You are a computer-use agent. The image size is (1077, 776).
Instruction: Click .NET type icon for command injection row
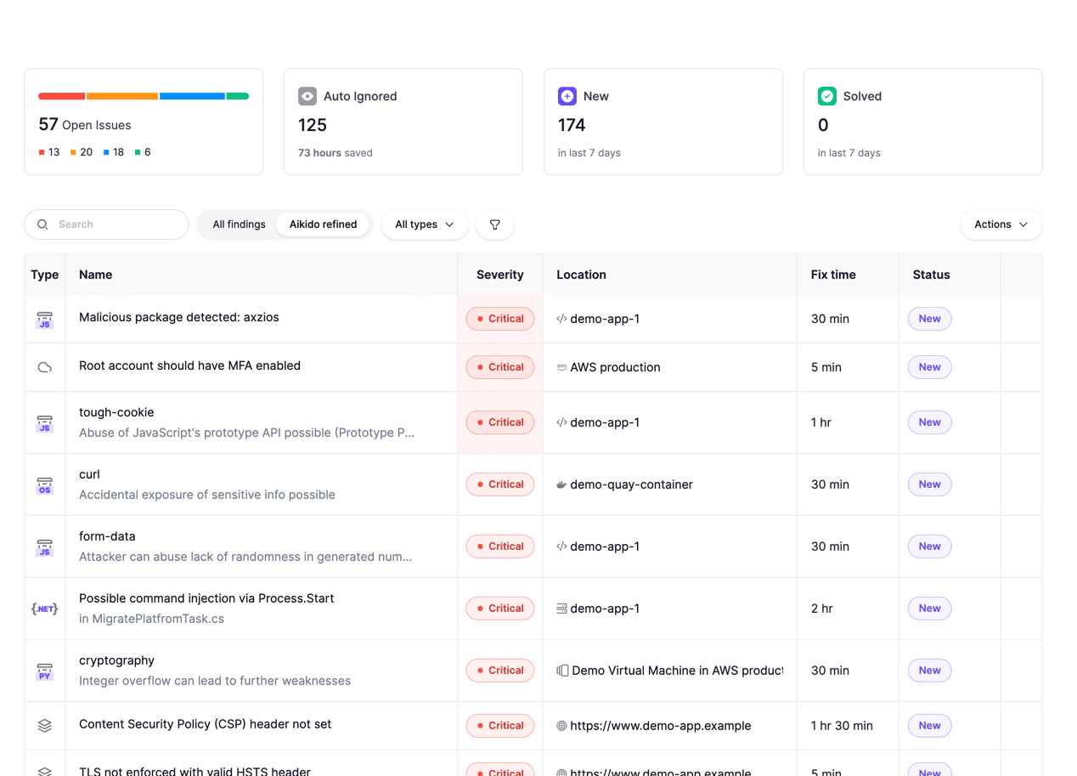[45, 609]
